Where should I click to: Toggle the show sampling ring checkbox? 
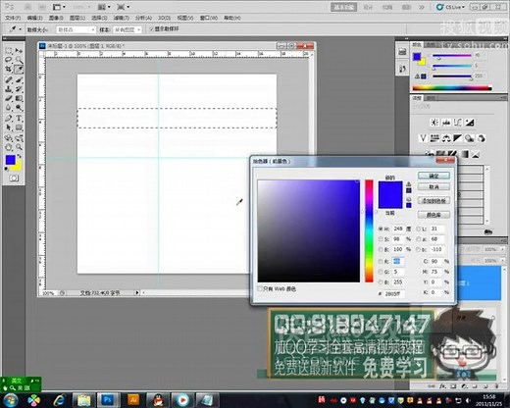point(151,29)
